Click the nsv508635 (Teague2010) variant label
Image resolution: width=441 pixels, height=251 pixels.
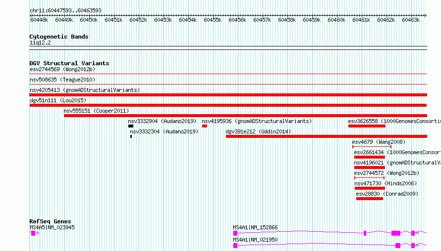click(x=62, y=80)
